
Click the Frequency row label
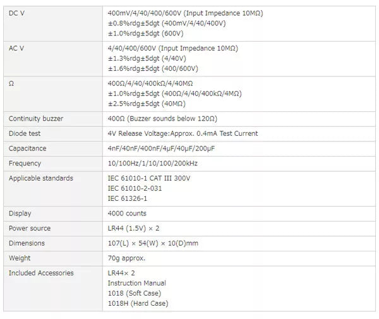(26, 163)
